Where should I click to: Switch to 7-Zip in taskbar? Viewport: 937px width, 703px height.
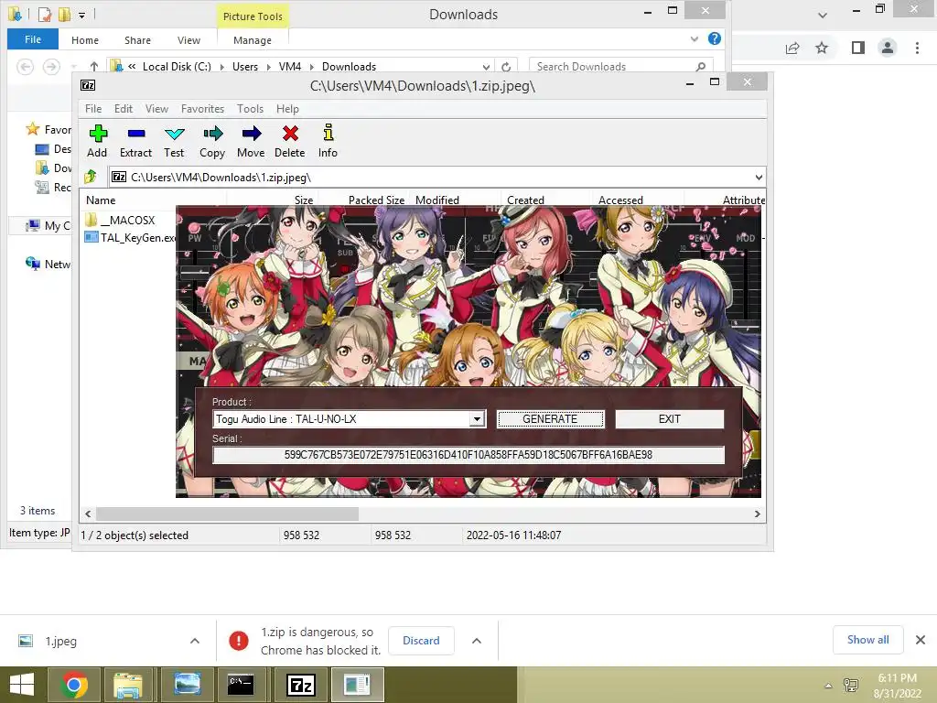click(300, 685)
